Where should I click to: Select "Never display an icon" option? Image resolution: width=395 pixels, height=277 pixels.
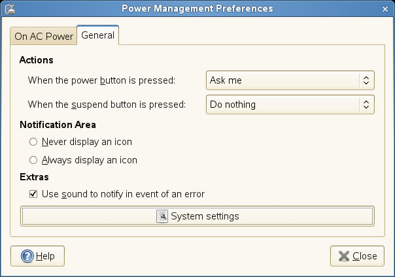(x=33, y=141)
